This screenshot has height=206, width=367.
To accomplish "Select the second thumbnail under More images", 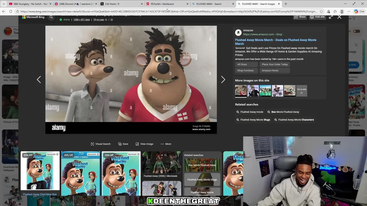I will pyautogui.click(x=253, y=91).
